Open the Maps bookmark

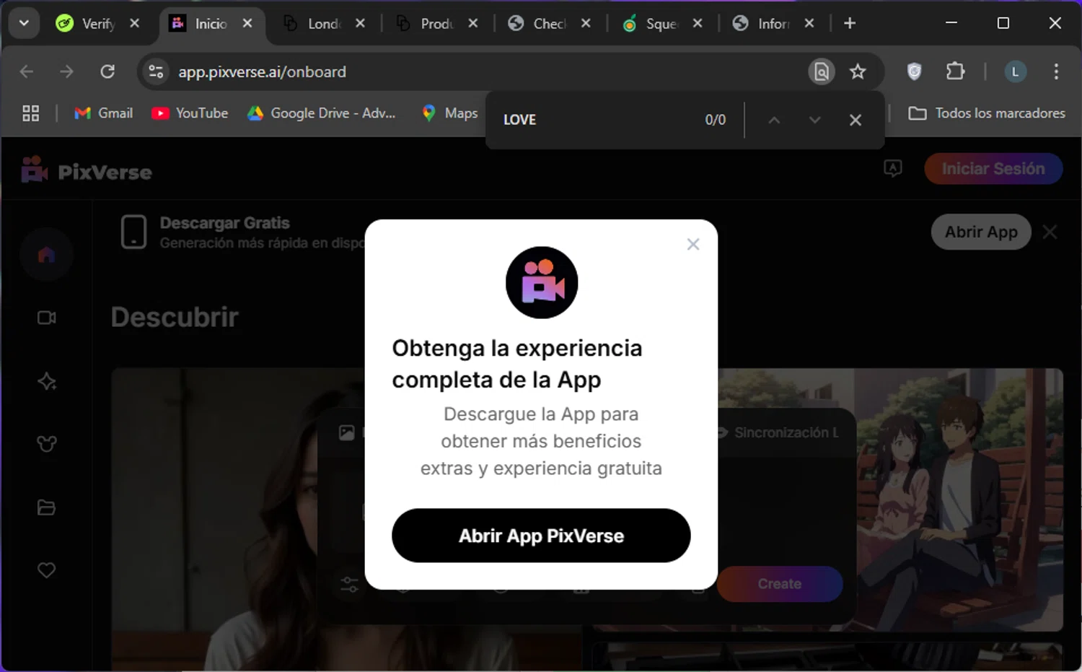450,113
